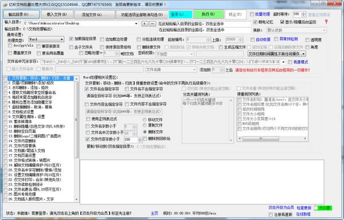344x220 pixels.
Task: Toggle the 文件内容字数小于 checkbox
Action: 88,139
